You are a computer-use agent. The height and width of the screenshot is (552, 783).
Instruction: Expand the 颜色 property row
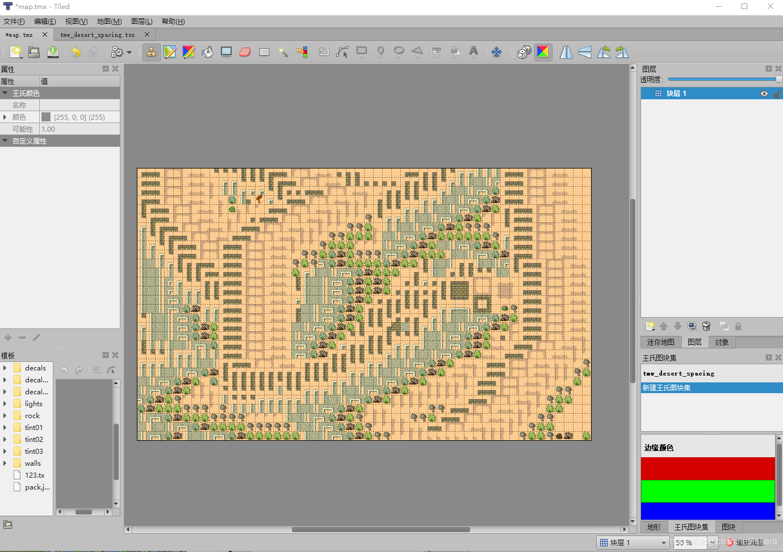[5, 117]
